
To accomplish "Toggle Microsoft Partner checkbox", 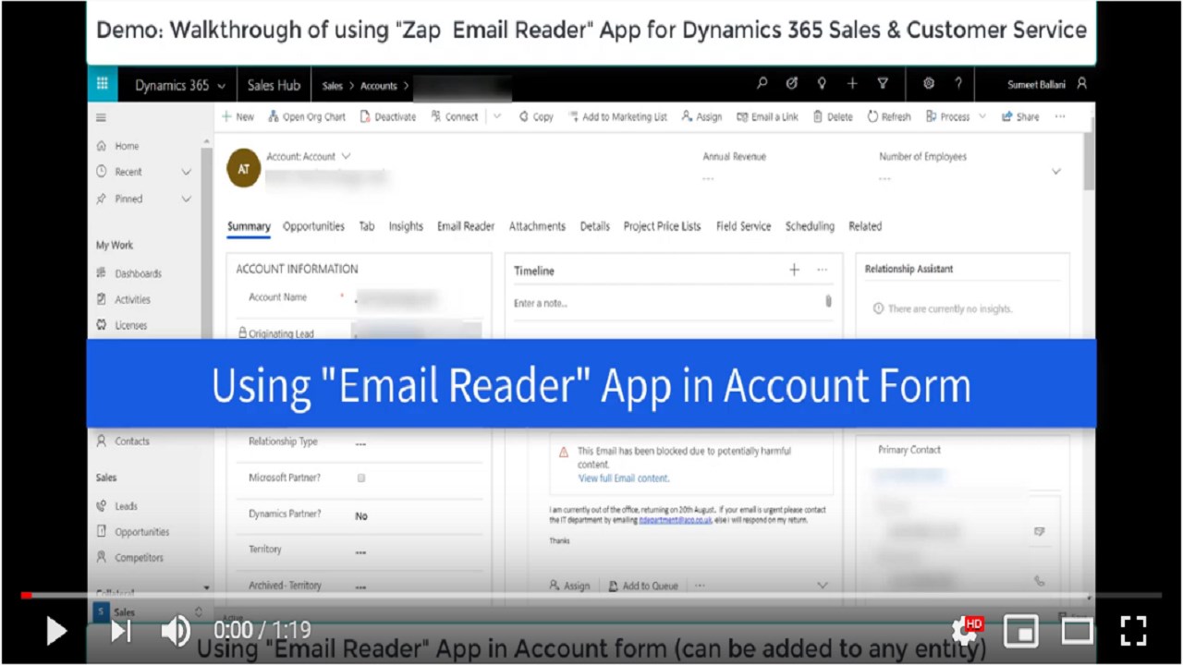I will coord(360,478).
